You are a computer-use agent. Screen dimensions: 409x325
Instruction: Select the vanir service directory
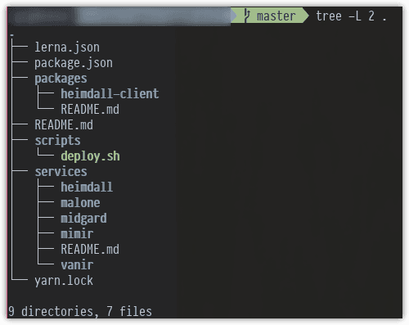(77, 265)
